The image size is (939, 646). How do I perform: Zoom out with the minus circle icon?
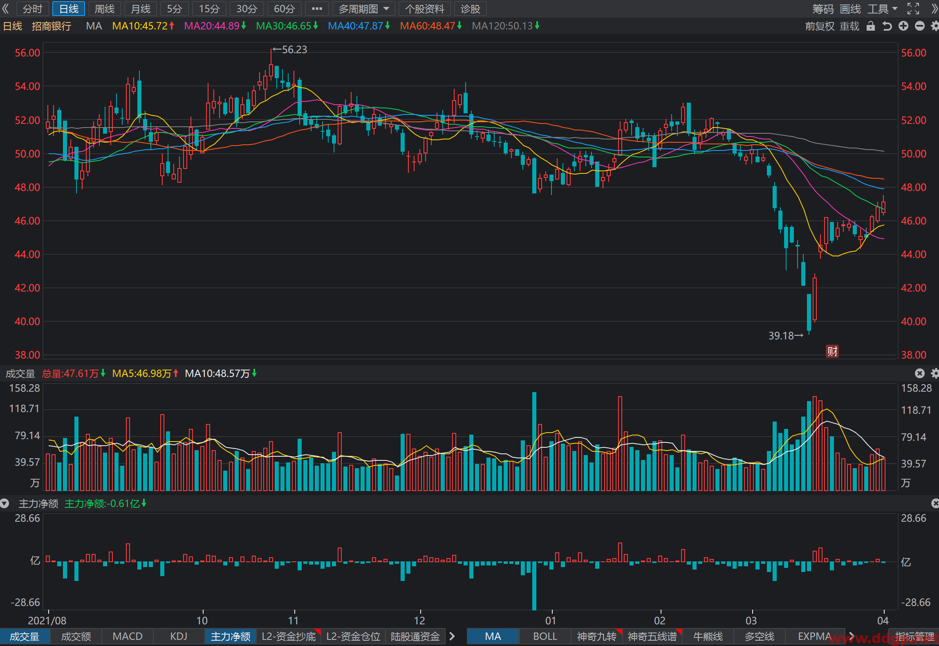coord(920,26)
